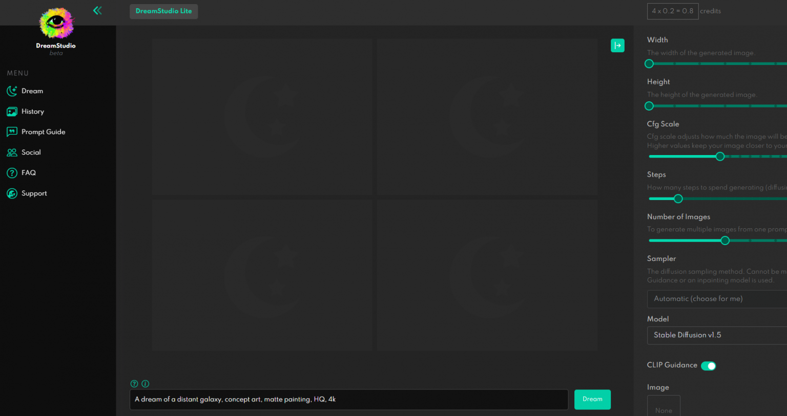
Task: Click the FAQ question mark icon
Action: (12, 173)
